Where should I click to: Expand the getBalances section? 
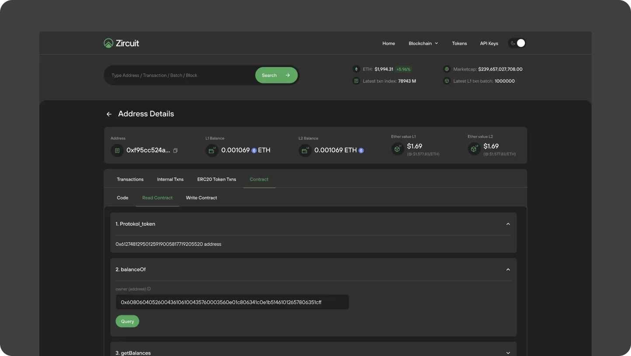[x=508, y=353]
